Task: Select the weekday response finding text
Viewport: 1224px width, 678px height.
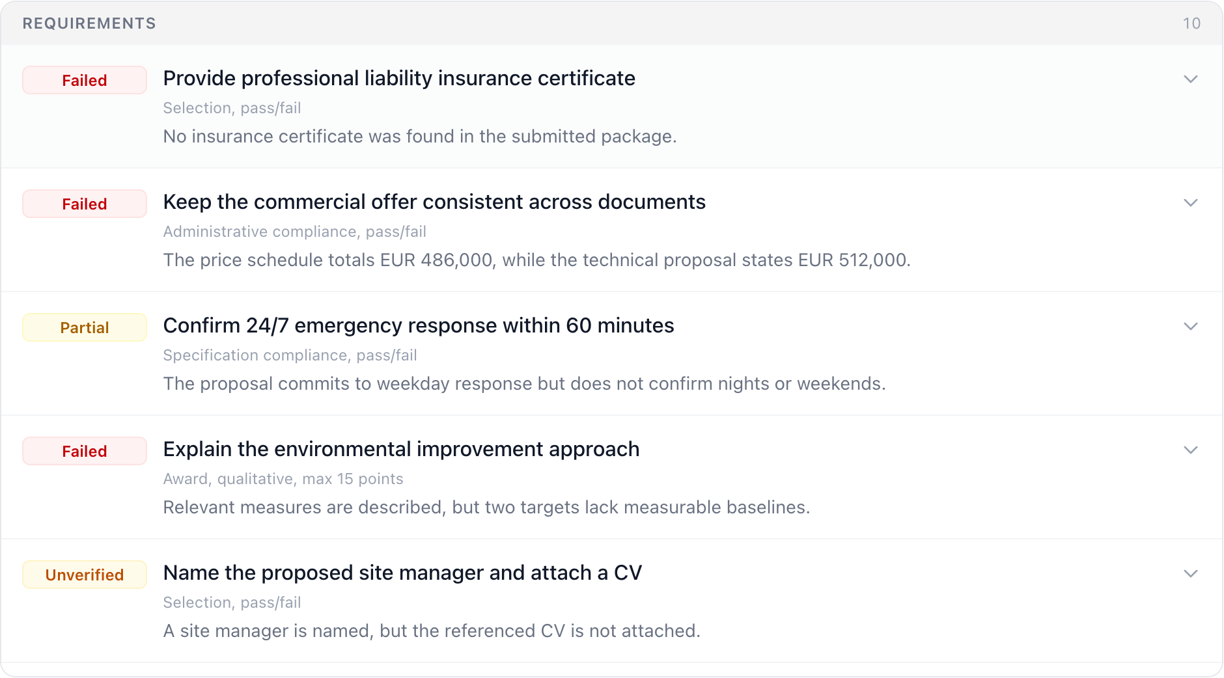Action: 524,384
